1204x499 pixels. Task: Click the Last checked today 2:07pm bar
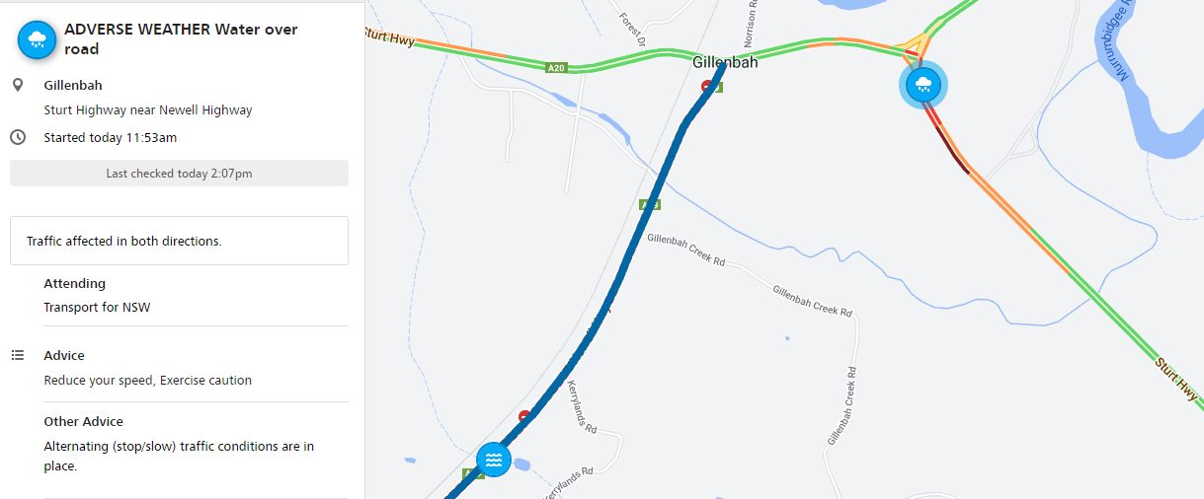(x=179, y=174)
